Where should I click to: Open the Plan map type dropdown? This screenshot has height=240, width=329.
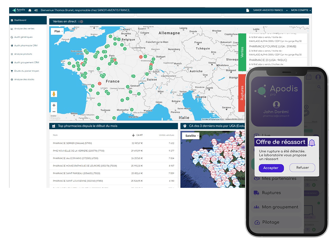point(58,31)
